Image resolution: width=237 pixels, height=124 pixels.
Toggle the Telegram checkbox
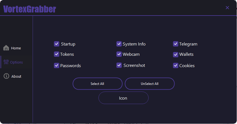(175, 44)
